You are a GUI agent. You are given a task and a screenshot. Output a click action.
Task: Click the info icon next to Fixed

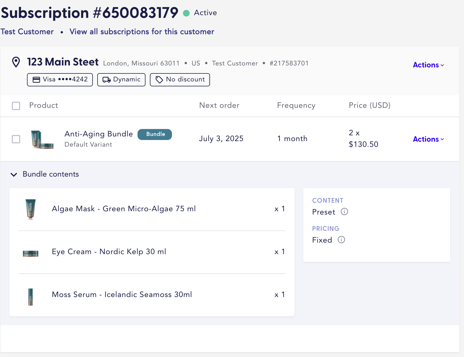[341, 240]
